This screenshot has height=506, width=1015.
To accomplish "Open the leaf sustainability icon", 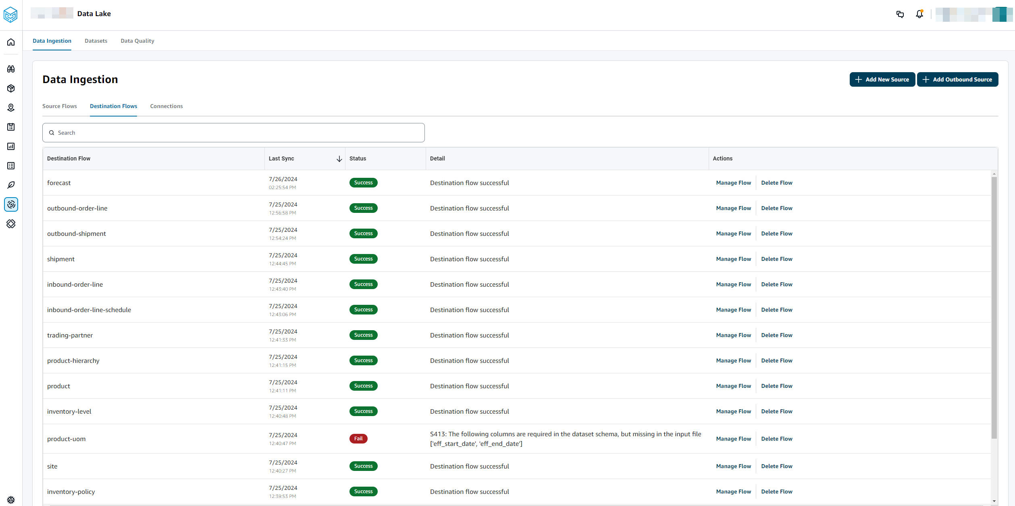I will [11, 185].
